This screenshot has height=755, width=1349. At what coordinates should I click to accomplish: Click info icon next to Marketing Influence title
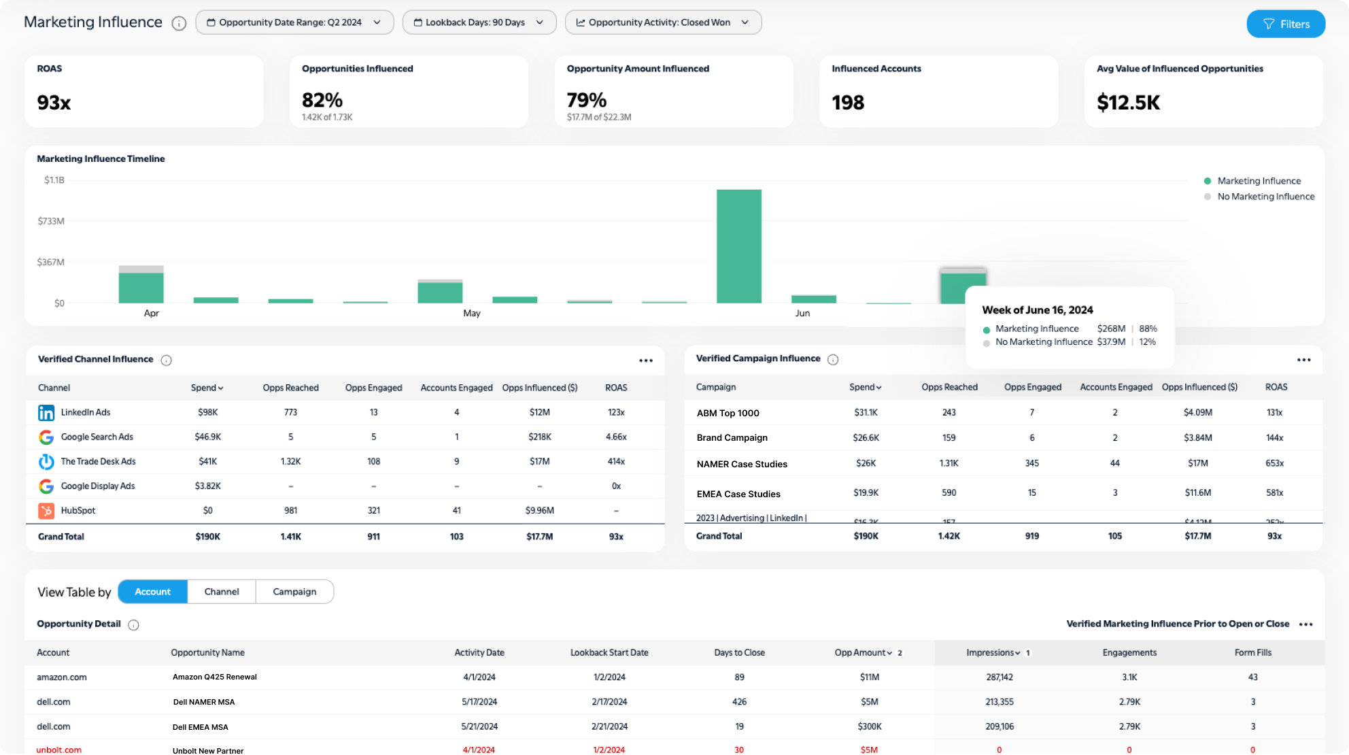179,23
